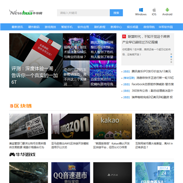Screen dimensions: 183x183
Task: Select the first carousel dot
Action: [171, 54]
